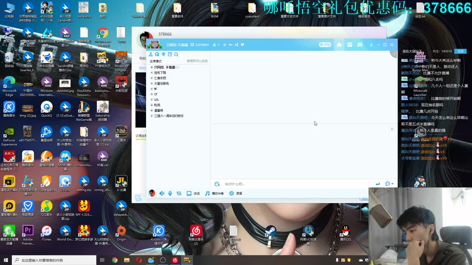Click the location pin icon in channel panel
The height and width of the screenshot is (265, 472).
(x=163, y=54)
